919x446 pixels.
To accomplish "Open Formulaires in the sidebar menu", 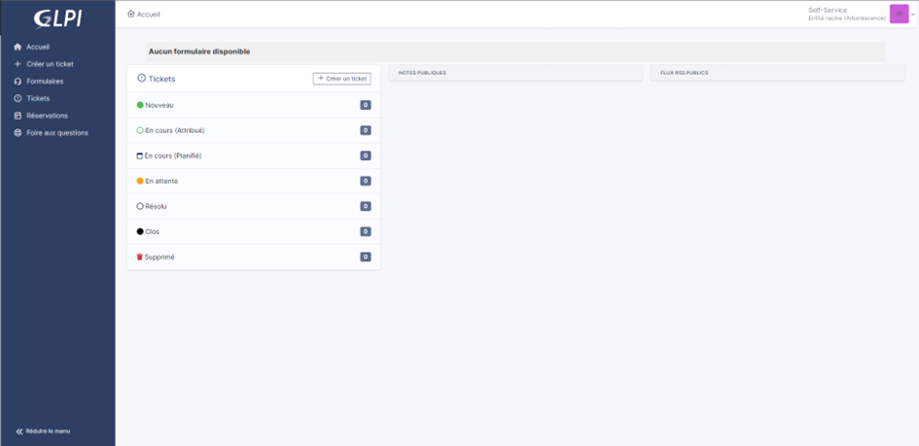I will (45, 82).
